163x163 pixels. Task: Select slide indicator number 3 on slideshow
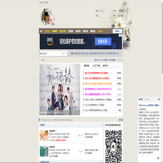click(x=45, y=67)
